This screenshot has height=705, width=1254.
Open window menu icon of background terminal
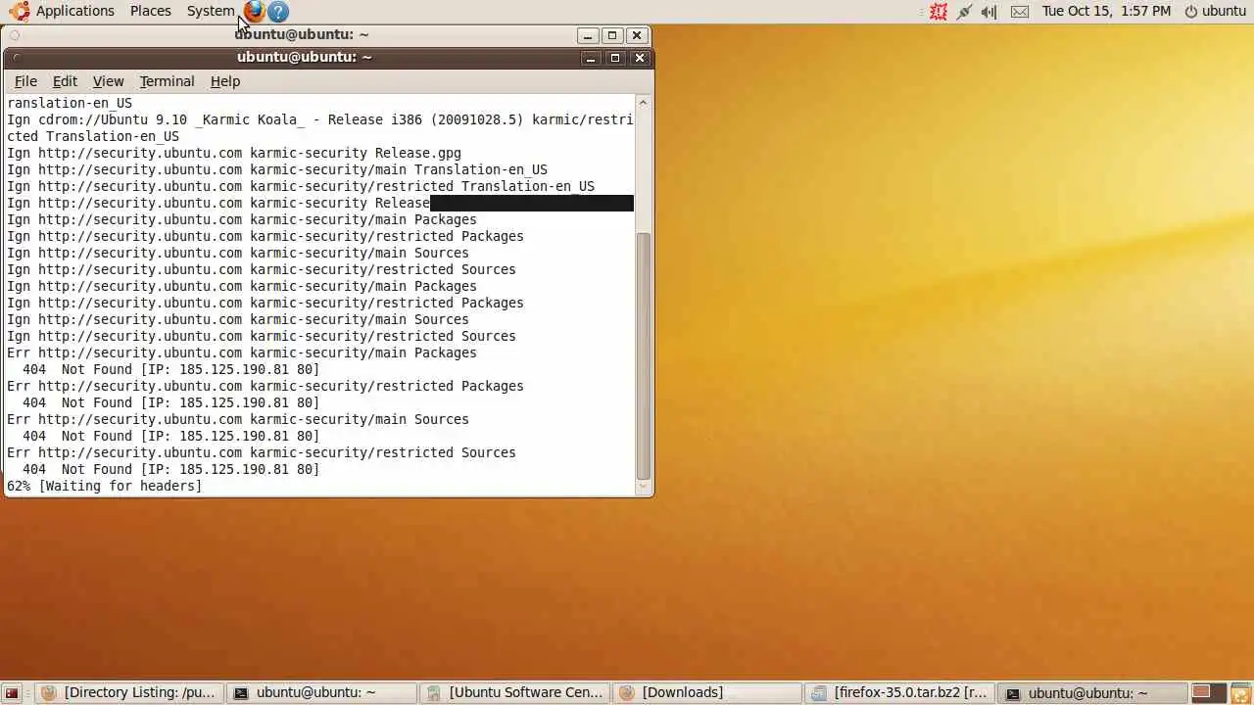(x=14, y=35)
